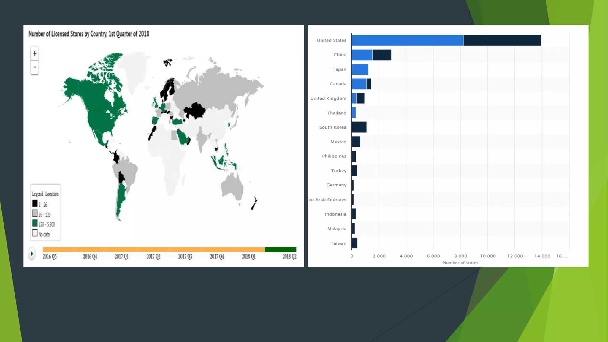The width and height of the screenshot is (608, 342).
Task: Select the 2017 Q3 timeline segment
Action: (185, 249)
